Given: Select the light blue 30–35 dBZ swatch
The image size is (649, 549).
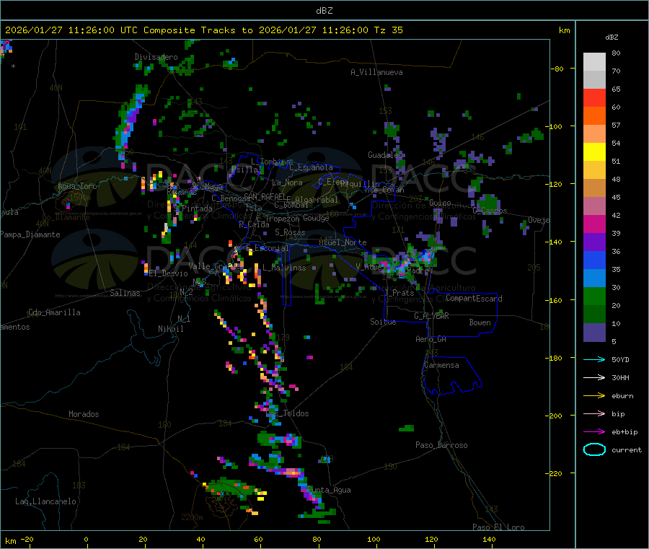Looking at the screenshot, I should [594, 278].
